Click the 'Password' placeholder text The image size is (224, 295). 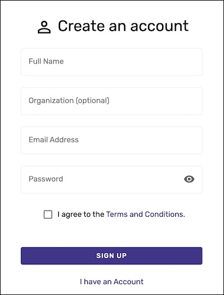(46, 179)
